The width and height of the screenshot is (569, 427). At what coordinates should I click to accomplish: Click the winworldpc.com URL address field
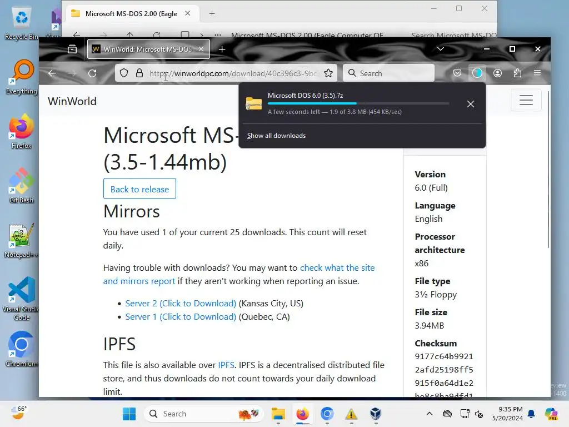pyautogui.click(x=234, y=73)
